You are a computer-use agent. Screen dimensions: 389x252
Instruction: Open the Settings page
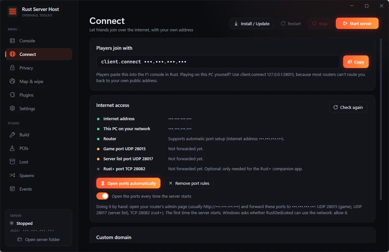[39, 109]
